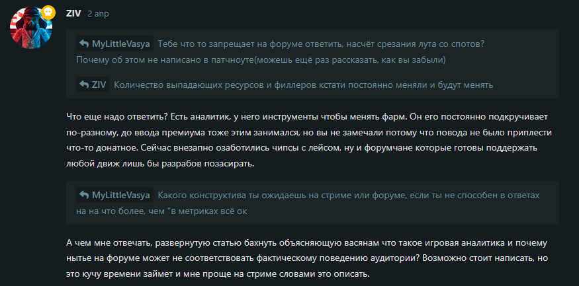This screenshot has height=286, width=579.
Task: Open MyLittleVasya's name in the second quote
Action: (121, 195)
